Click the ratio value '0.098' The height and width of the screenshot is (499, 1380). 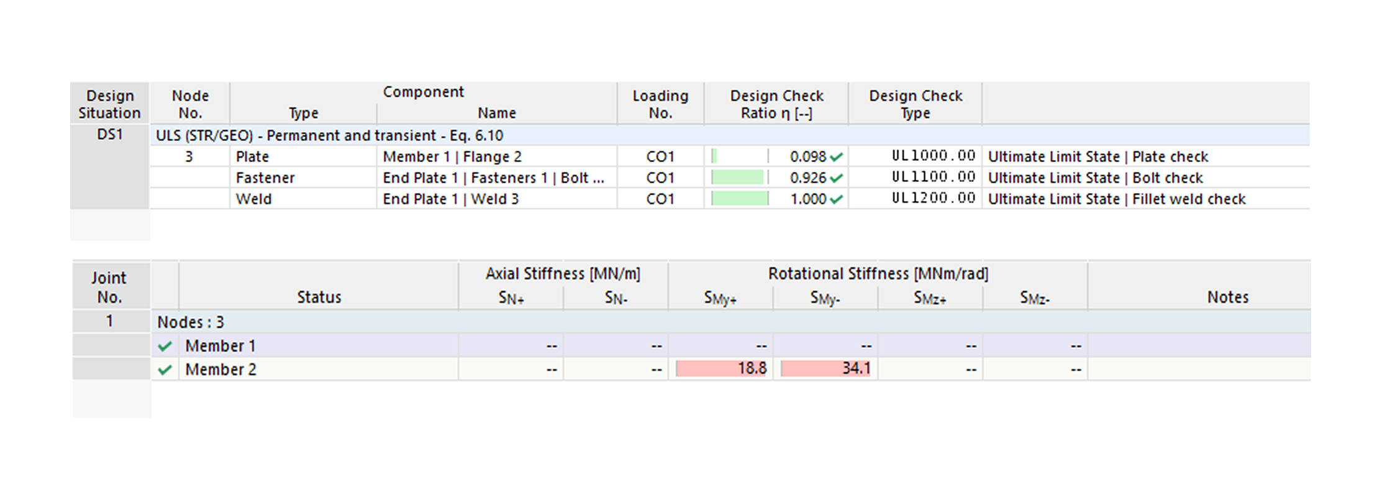tap(808, 156)
